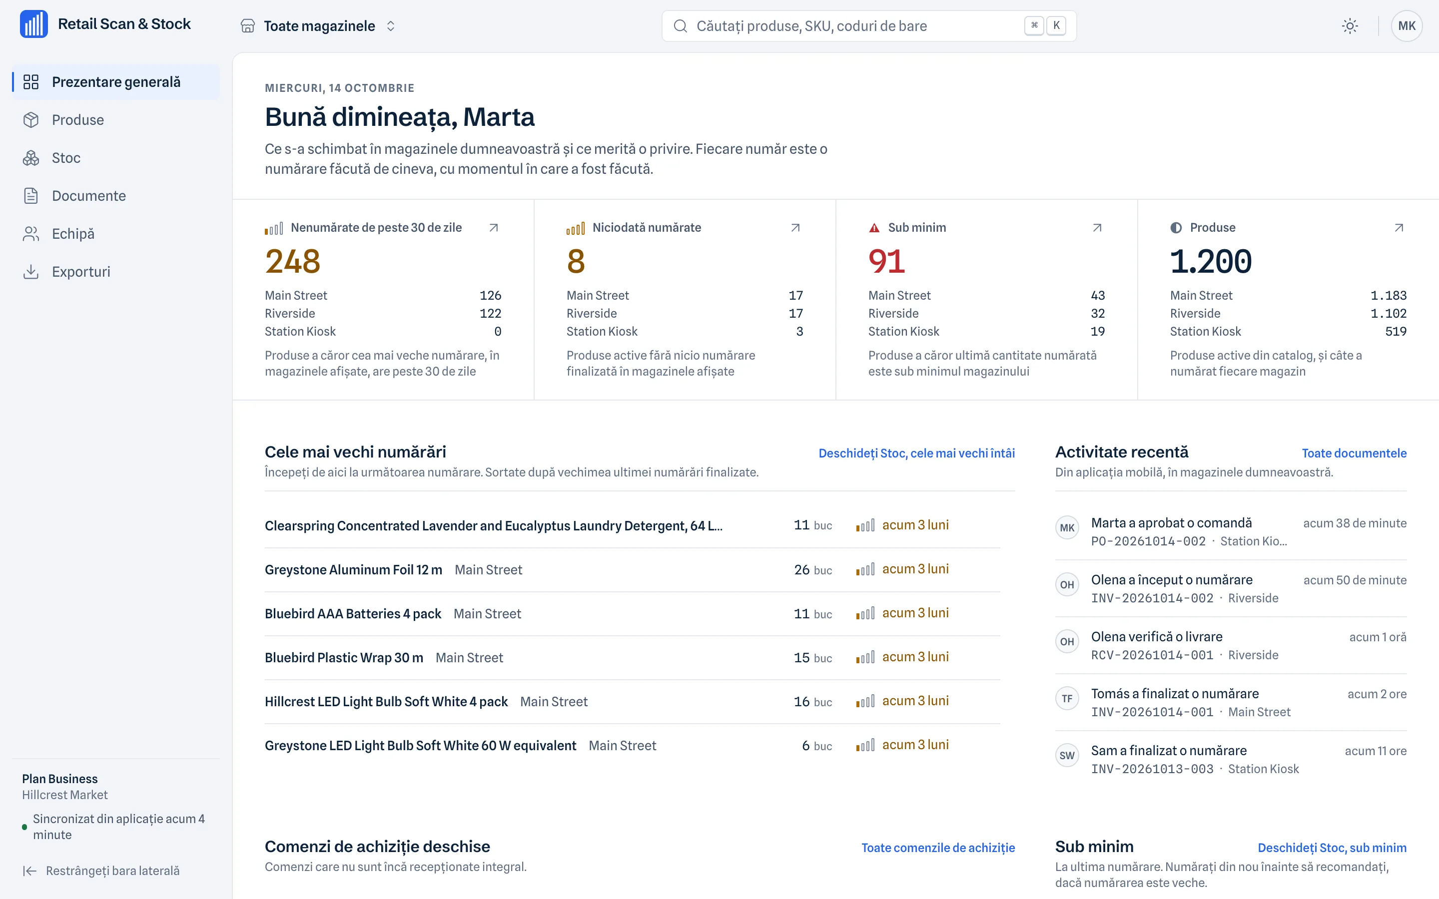Click the bar icon beside Niciodată numărate

pyautogui.click(x=576, y=228)
